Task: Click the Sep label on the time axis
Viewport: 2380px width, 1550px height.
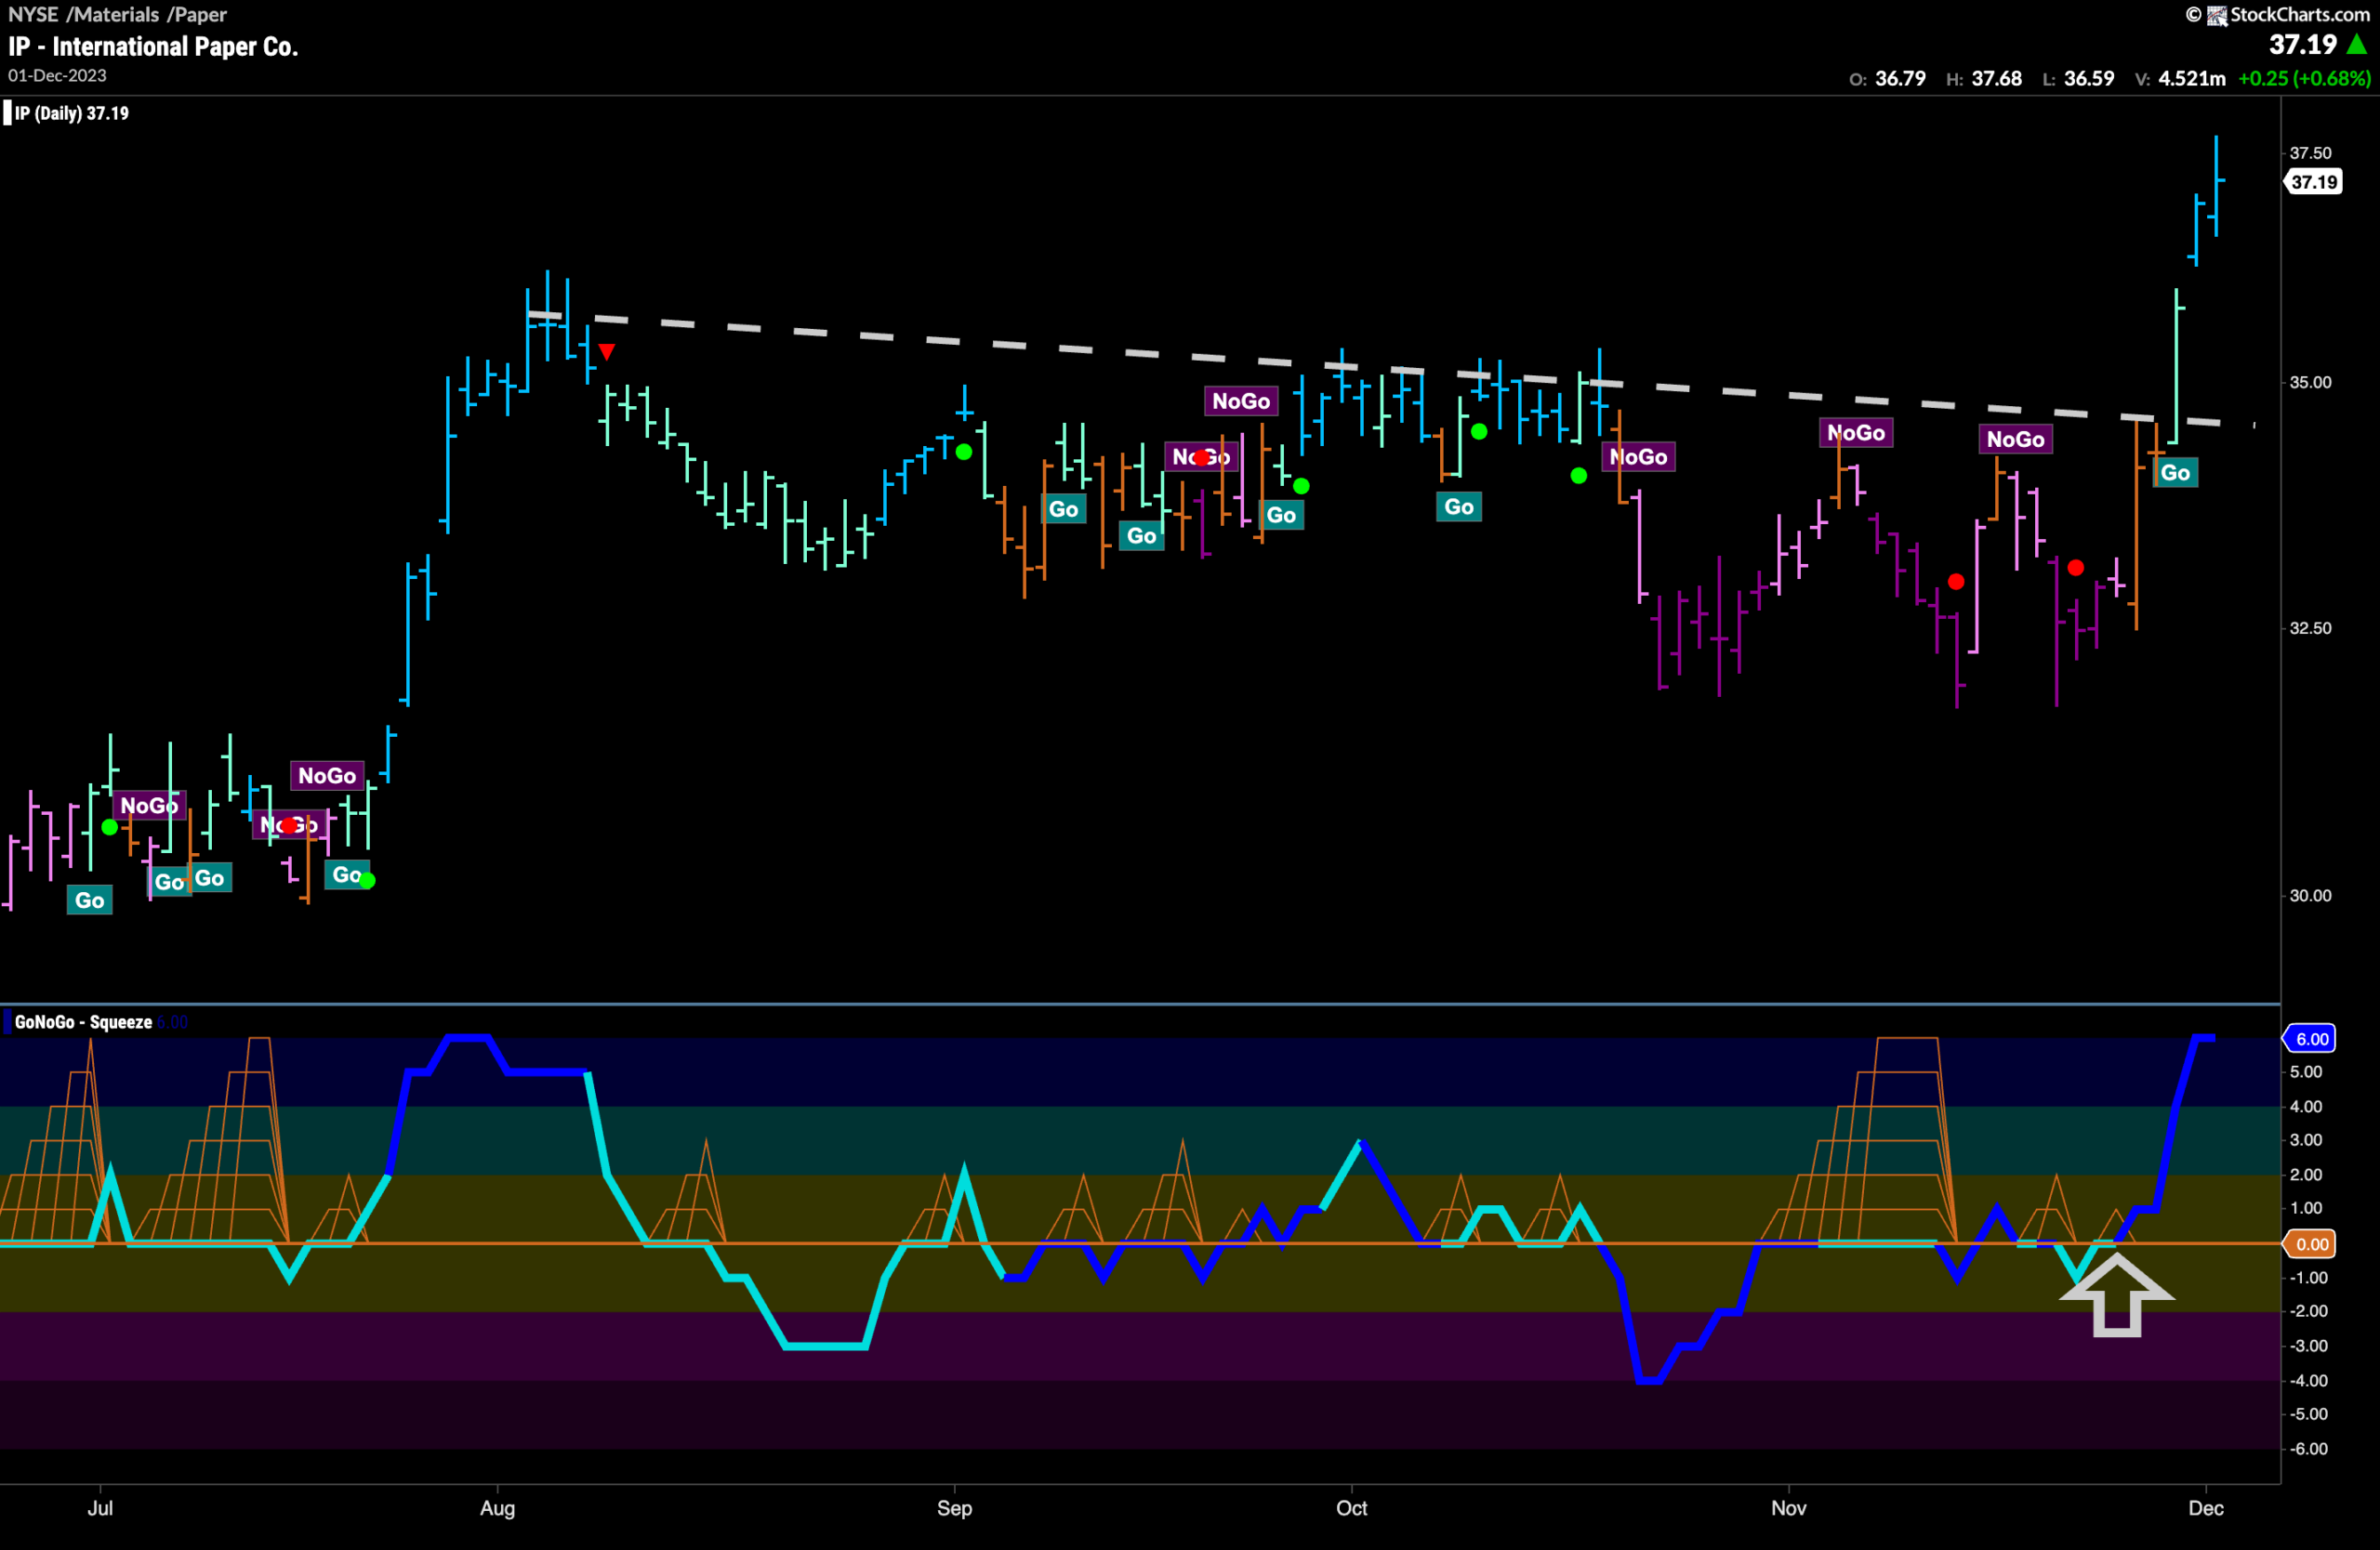Action: coord(954,1508)
